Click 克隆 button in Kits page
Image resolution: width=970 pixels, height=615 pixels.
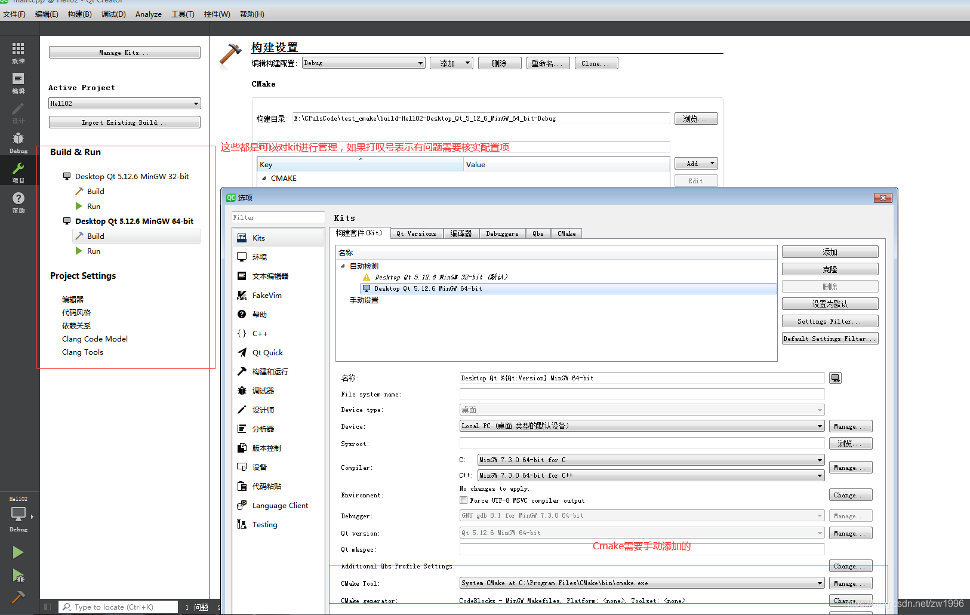click(x=830, y=269)
